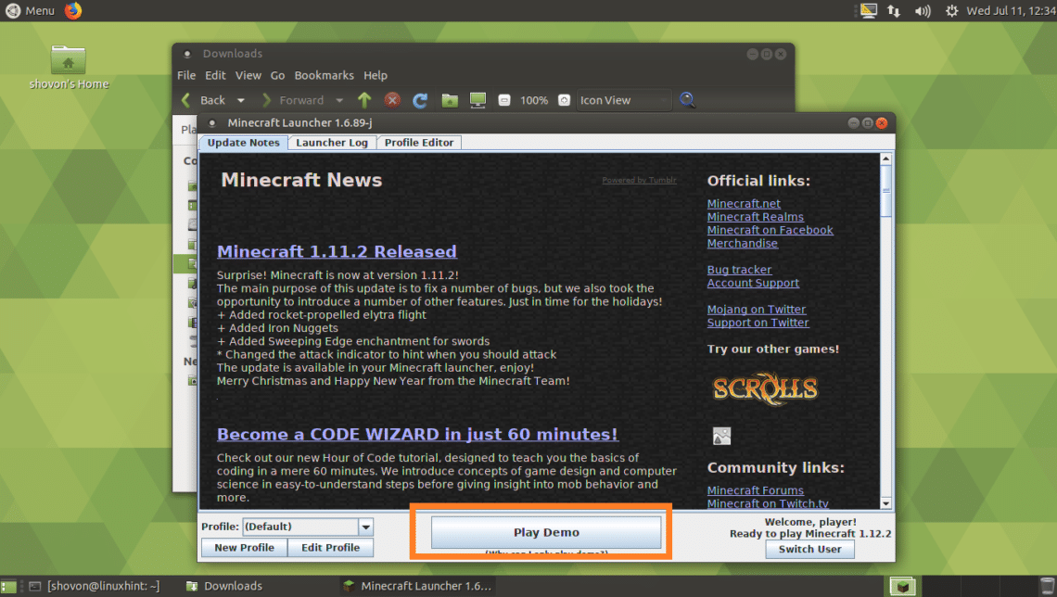Click the news pane vertical scrollbar thumb

(x=885, y=191)
